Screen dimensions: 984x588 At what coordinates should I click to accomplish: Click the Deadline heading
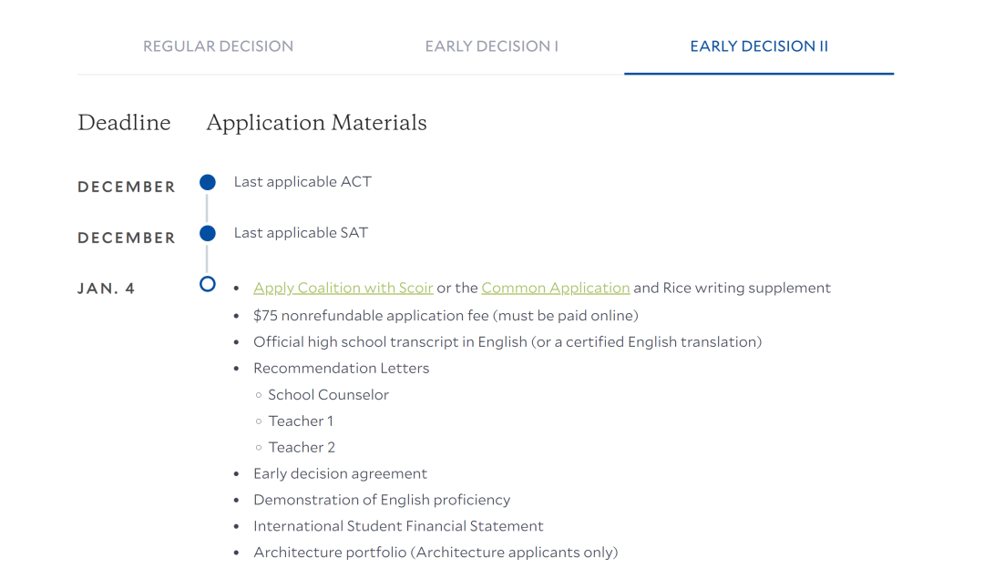click(124, 123)
